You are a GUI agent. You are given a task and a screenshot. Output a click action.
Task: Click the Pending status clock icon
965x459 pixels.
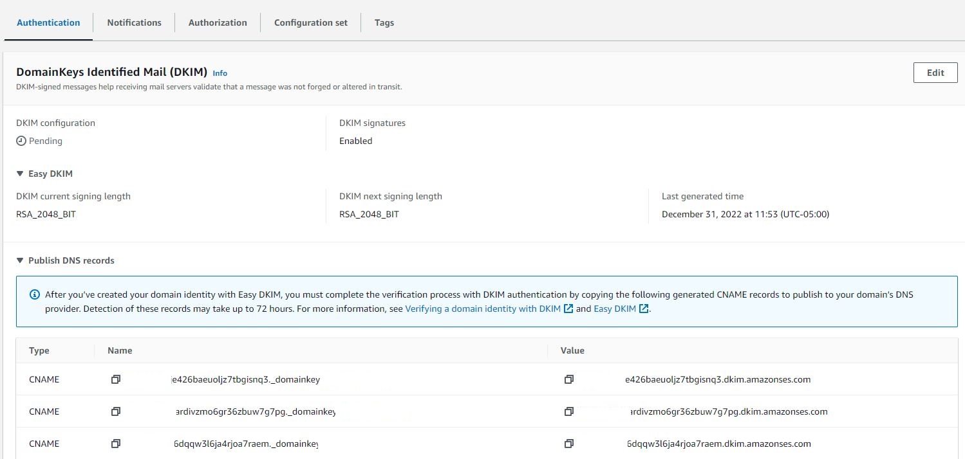tap(21, 141)
